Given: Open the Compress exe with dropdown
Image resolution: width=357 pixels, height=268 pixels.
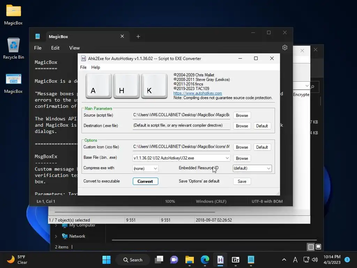Looking at the screenshot, I should (145, 169).
